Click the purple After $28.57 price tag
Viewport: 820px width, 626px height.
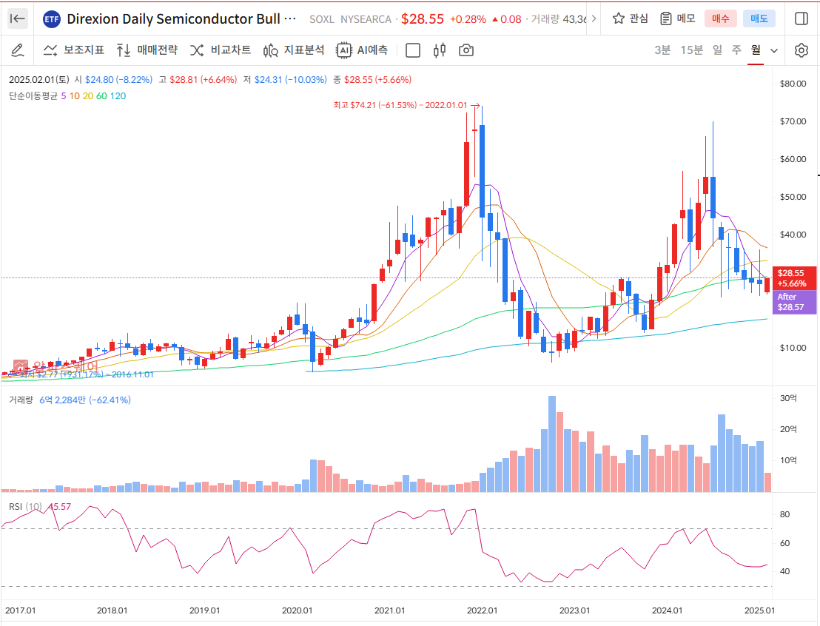[x=794, y=303]
